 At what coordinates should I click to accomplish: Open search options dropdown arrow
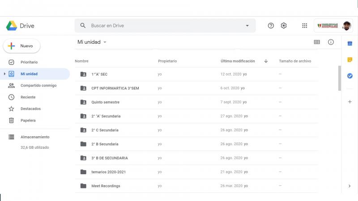tap(247, 25)
